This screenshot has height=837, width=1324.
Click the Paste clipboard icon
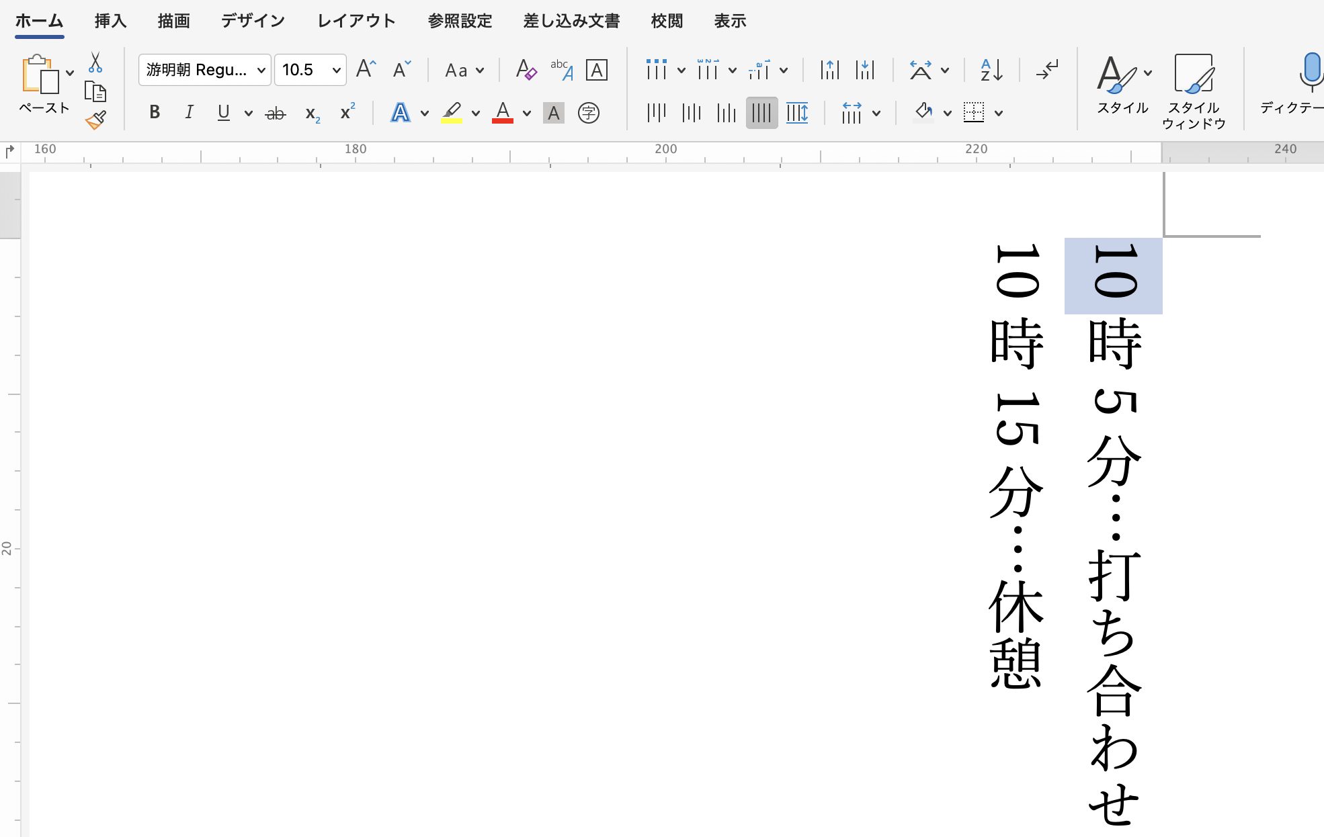(40, 73)
